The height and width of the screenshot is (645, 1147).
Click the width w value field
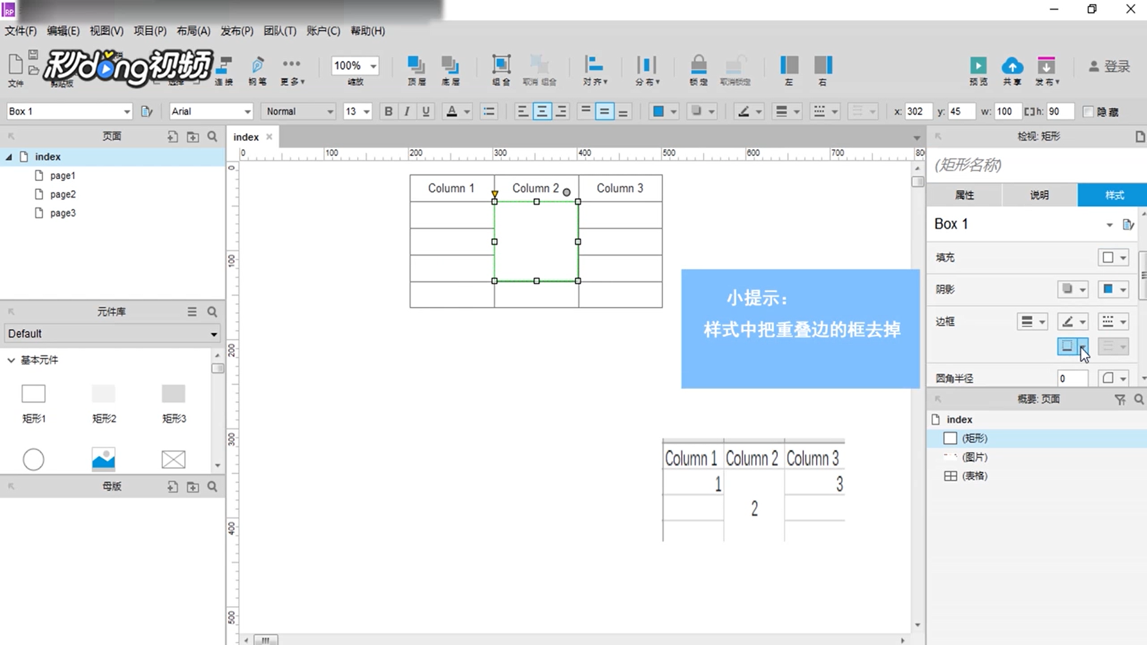click(1008, 112)
